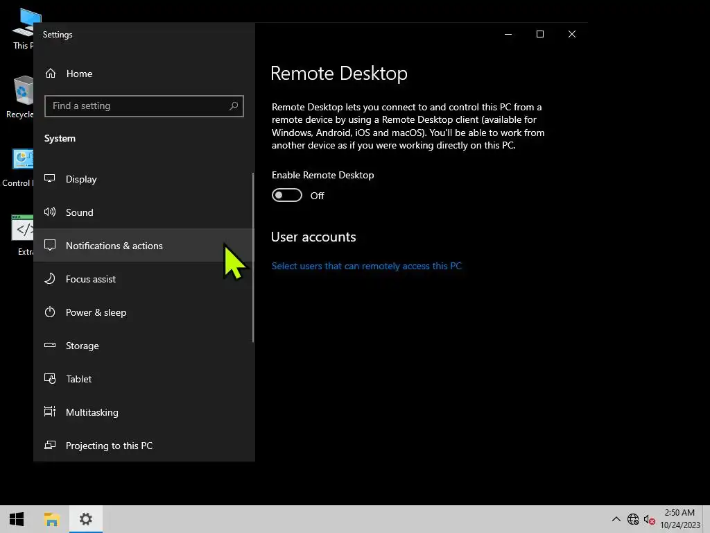The width and height of the screenshot is (710, 533).
Task: Select the Recycle Bin desktop icon
Action: (x=20, y=97)
